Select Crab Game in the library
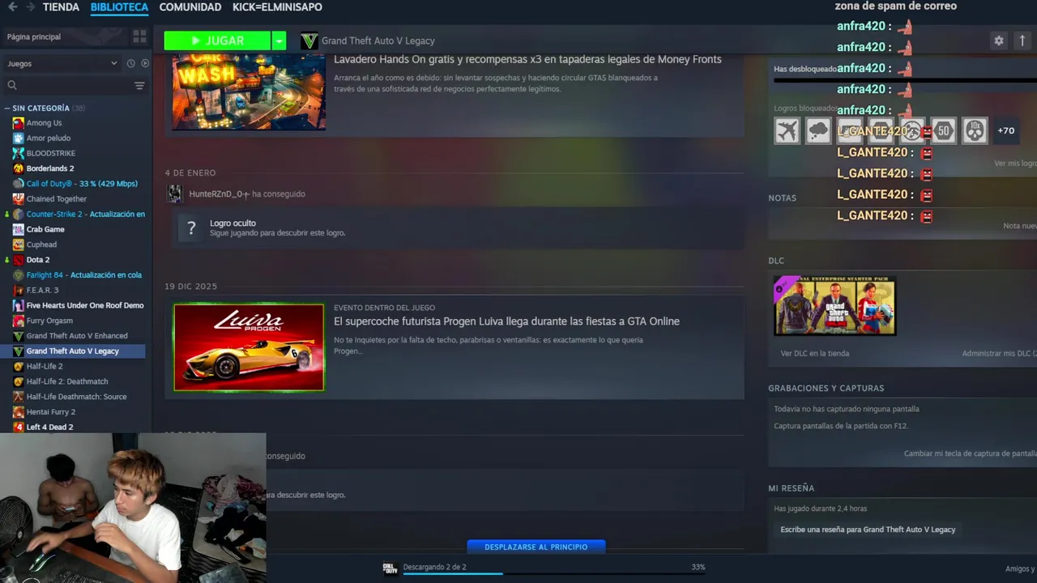Image resolution: width=1037 pixels, height=583 pixels. point(45,229)
